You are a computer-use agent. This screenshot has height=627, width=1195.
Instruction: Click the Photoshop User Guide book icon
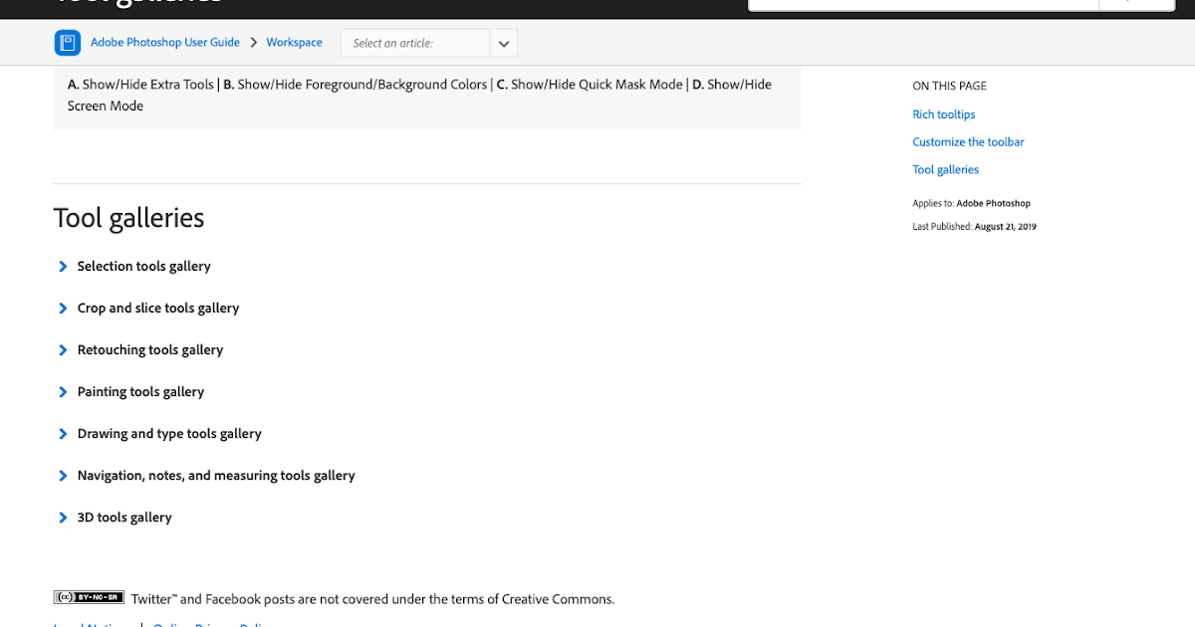pos(68,43)
